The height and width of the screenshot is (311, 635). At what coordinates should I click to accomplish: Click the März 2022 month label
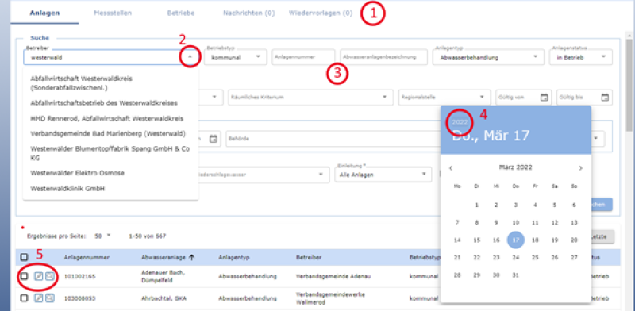pos(515,167)
